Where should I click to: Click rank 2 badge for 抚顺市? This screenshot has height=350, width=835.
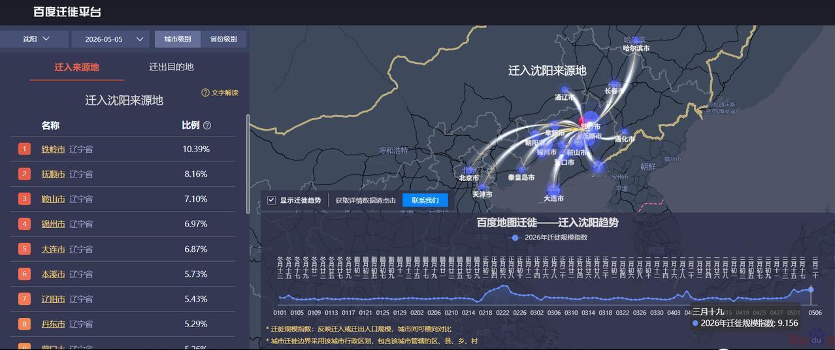coord(25,174)
